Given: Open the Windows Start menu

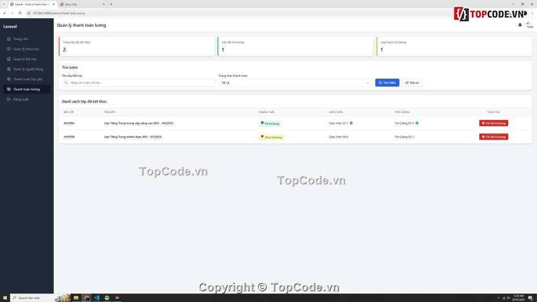Looking at the screenshot, I should (5, 298).
